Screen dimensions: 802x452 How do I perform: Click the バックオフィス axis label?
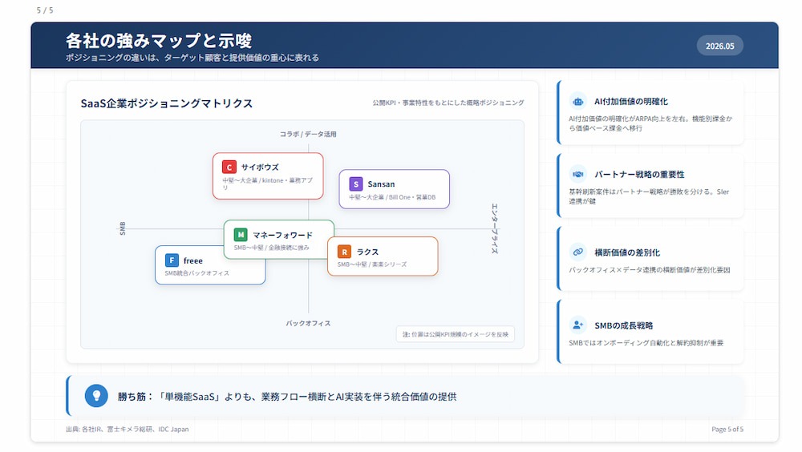tap(308, 323)
